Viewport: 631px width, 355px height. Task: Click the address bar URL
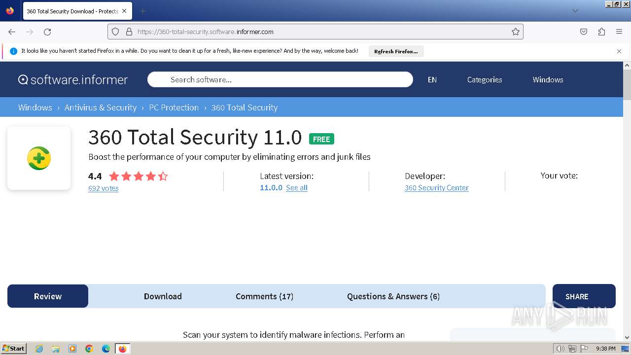[x=205, y=32]
